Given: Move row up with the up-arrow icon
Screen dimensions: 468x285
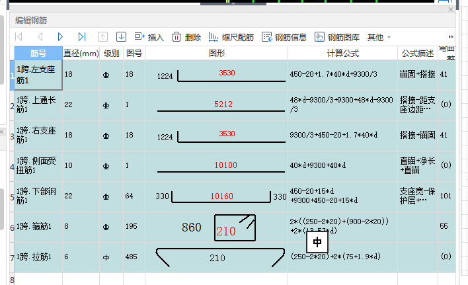Looking at the screenshot, I should pyautogui.click(x=102, y=37).
